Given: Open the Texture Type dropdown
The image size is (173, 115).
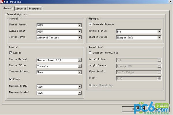Looking at the screenshot, I should click(x=59, y=37).
